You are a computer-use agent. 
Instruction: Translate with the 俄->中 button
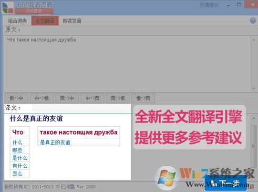click(16, 98)
